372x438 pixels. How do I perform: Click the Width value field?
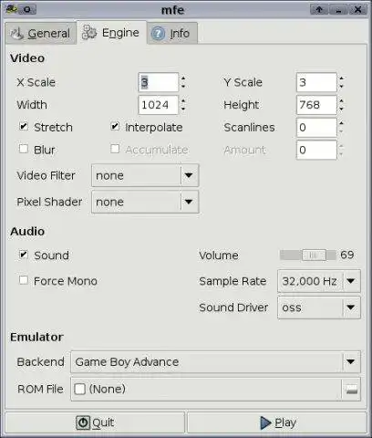click(x=158, y=105)
